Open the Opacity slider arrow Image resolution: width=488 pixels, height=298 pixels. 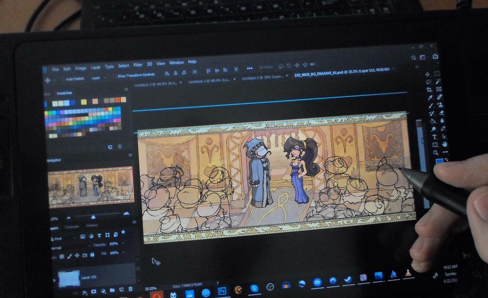123,243
